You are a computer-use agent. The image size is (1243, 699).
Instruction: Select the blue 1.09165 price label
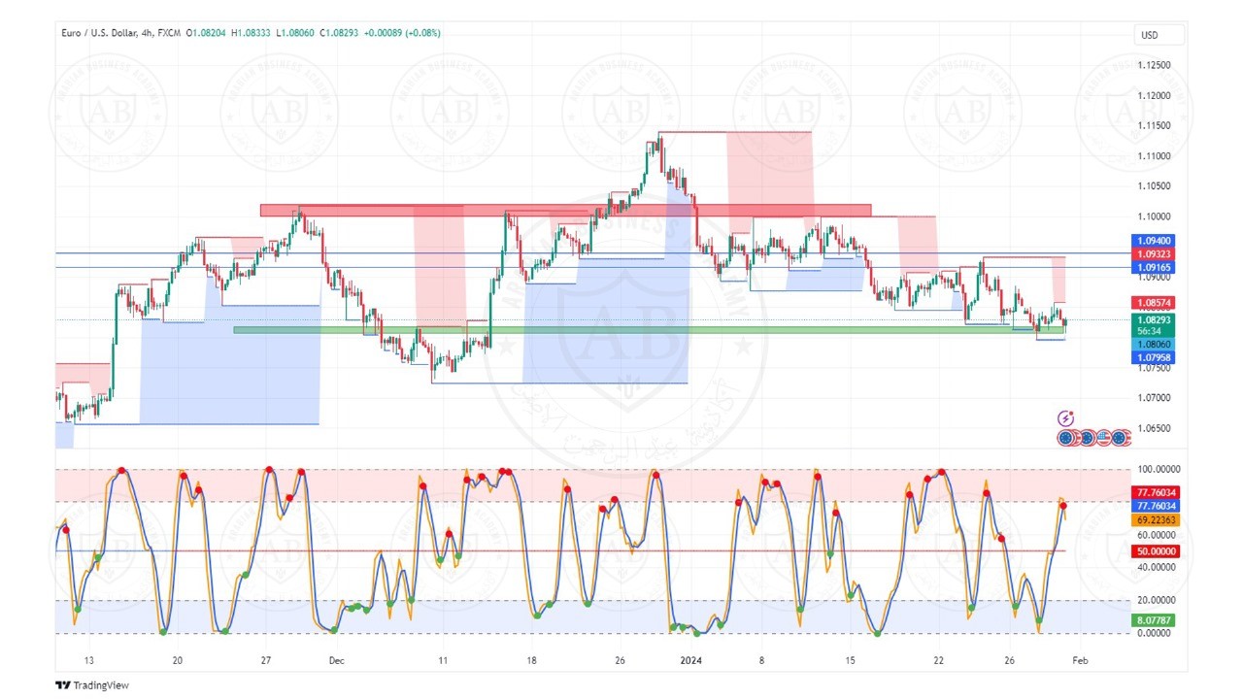coord(1153,266)
